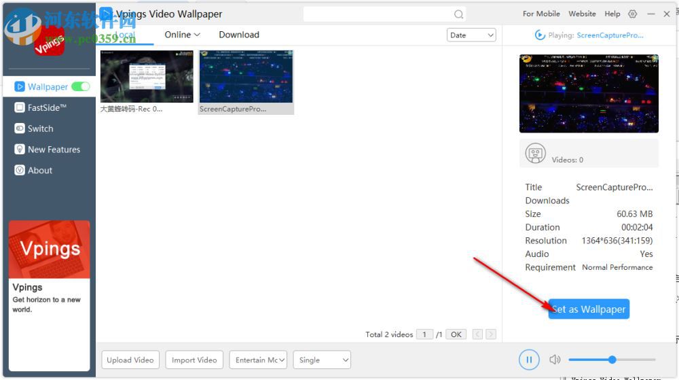The height and width of the screenshot is (380, 679).
Task: Click the Wallpaper sidebar icon
Action: (x=20, y=86)
